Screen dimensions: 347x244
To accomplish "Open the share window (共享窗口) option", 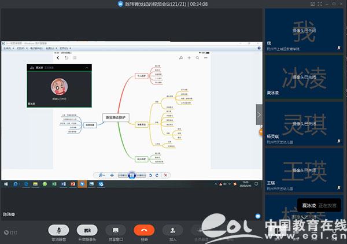I will (x=115, y=231).
